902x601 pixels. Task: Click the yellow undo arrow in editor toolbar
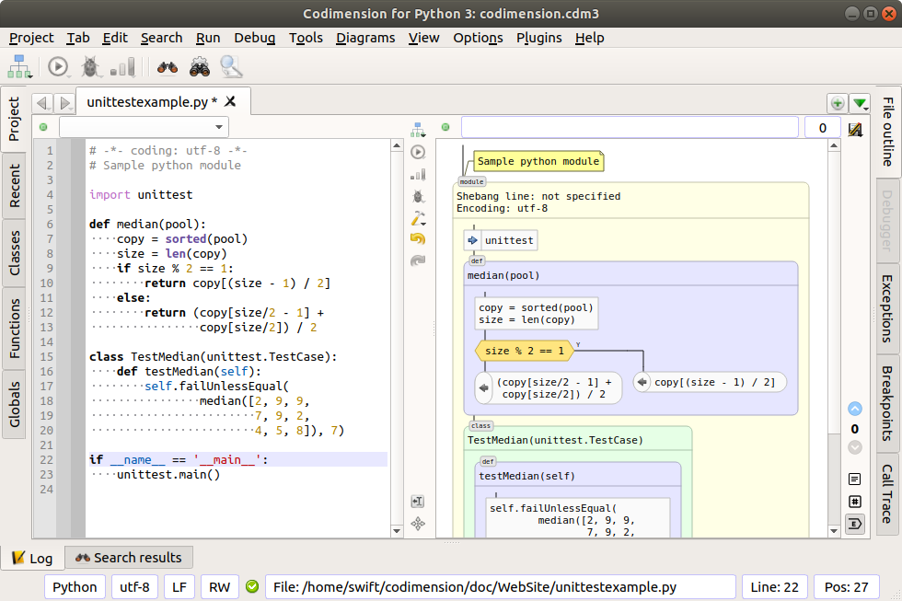pos(418,239)
